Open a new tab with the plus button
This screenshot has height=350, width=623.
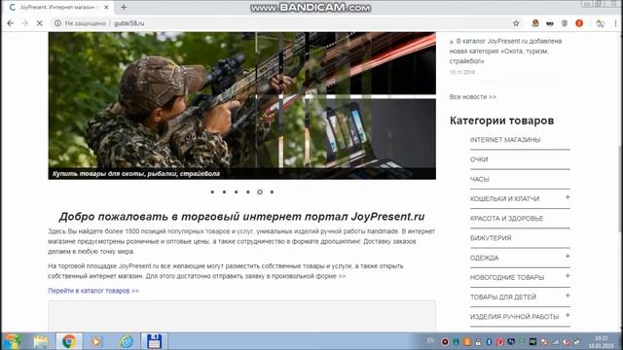click(x=124, y=7)
